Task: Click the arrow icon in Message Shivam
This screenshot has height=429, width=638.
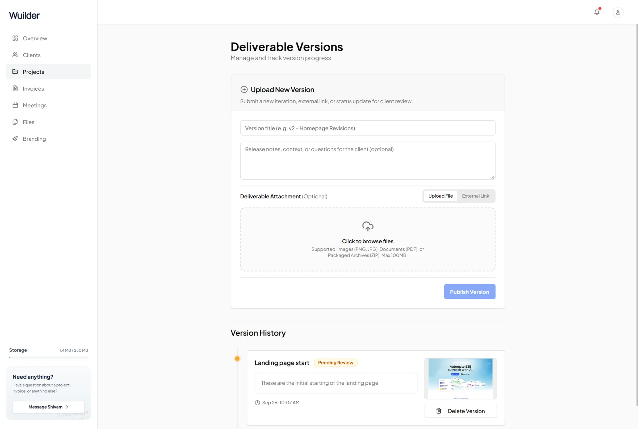Action: [x=66, y=407]
